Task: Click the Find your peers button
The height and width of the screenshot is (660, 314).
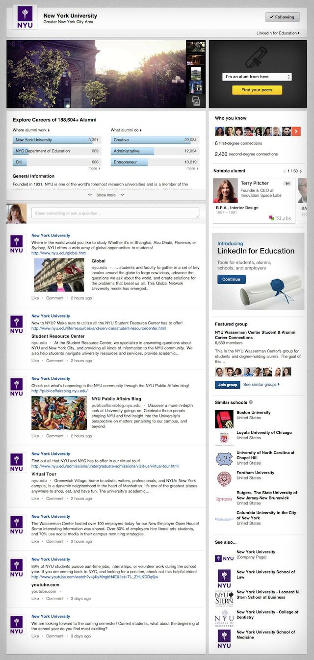Action: click(257, 90)
